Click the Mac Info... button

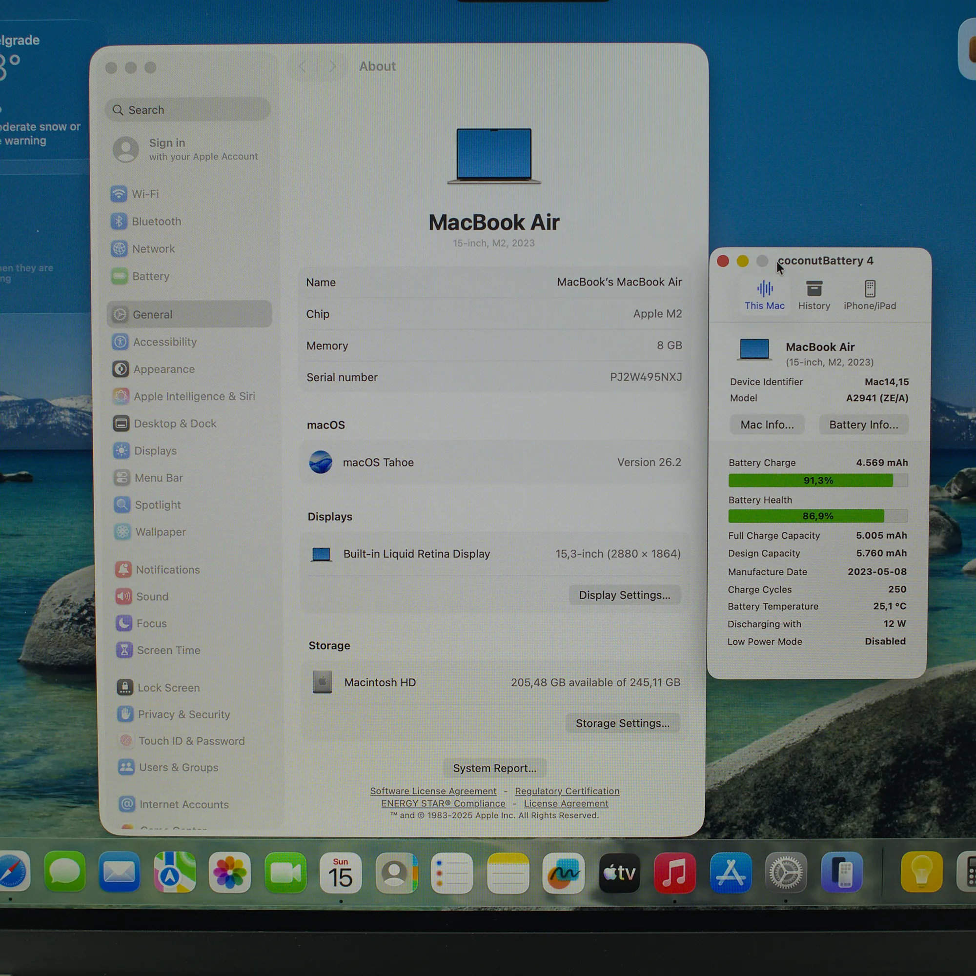(x=767, y=425)
